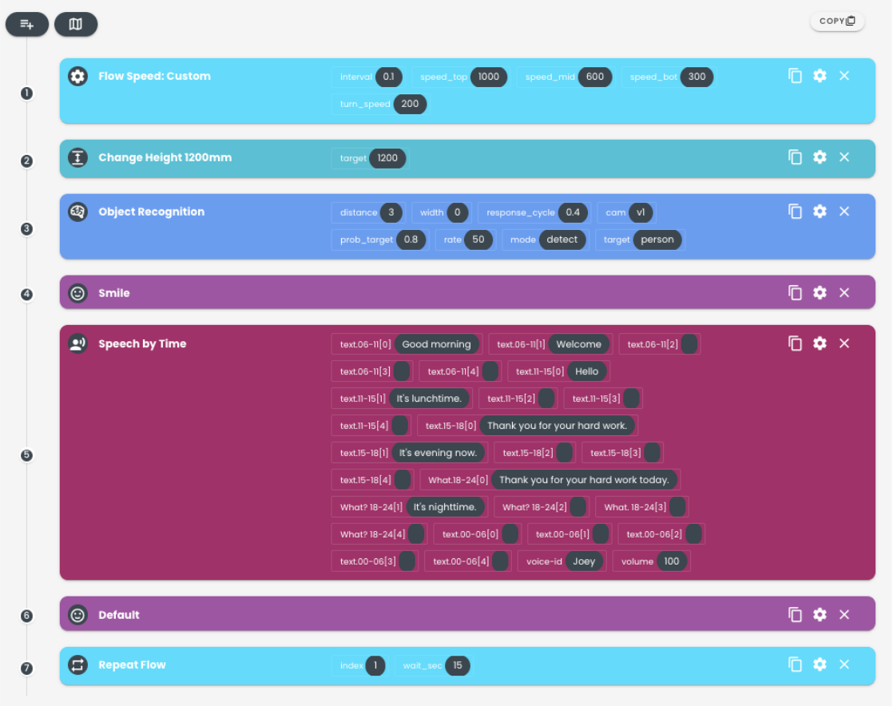Duplicate the Change Height 1200mm step
Screen dimensions: 893x706
point(795,157)
